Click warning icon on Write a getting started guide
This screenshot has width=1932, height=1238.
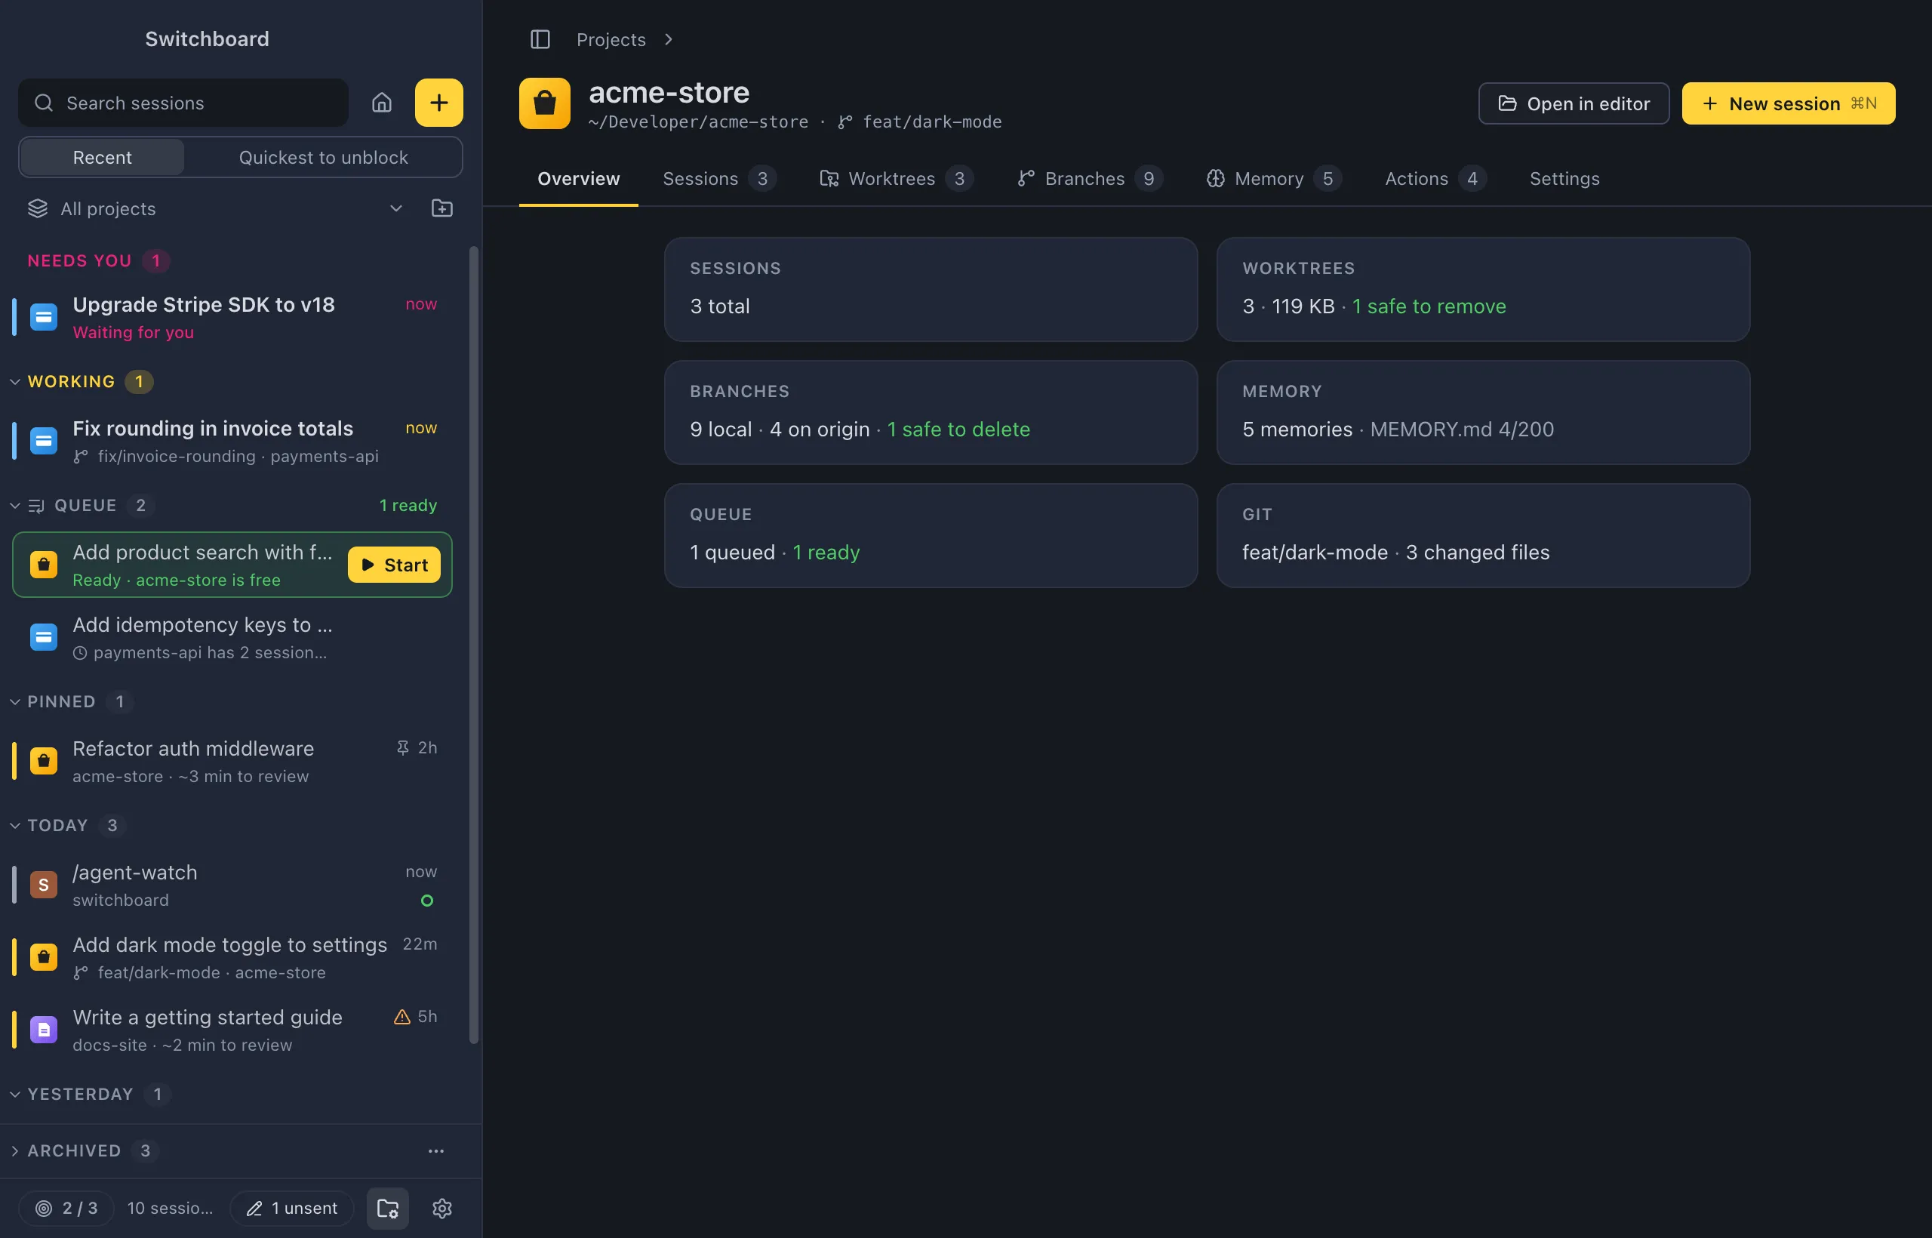coord(401,1016)
